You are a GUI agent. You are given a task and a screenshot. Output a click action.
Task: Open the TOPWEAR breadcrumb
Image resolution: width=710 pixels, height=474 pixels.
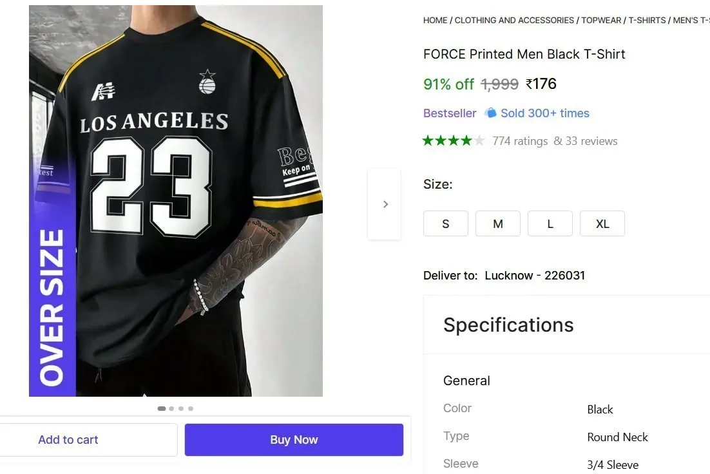[x=601, y=21]
